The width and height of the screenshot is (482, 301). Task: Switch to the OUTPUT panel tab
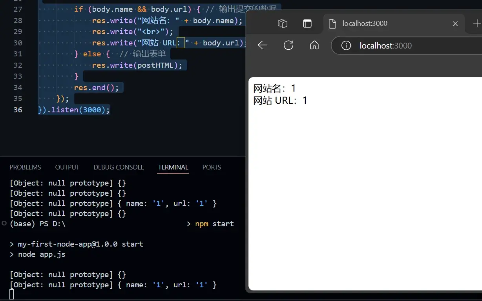coord(67,167)
